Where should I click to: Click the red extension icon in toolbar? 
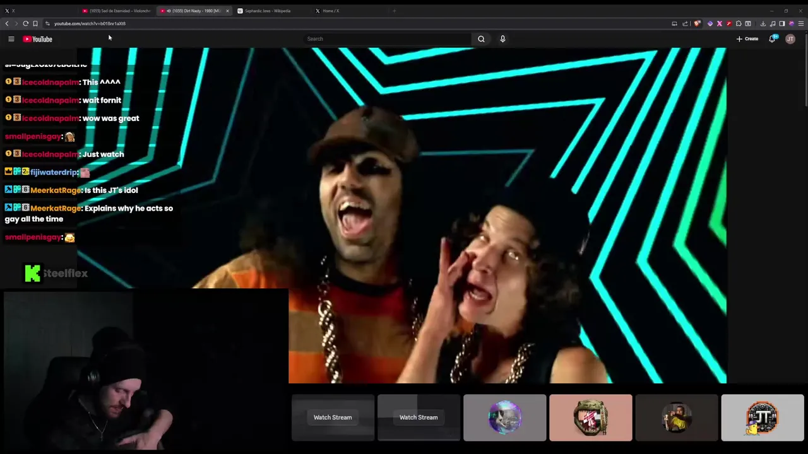[729, 23]
